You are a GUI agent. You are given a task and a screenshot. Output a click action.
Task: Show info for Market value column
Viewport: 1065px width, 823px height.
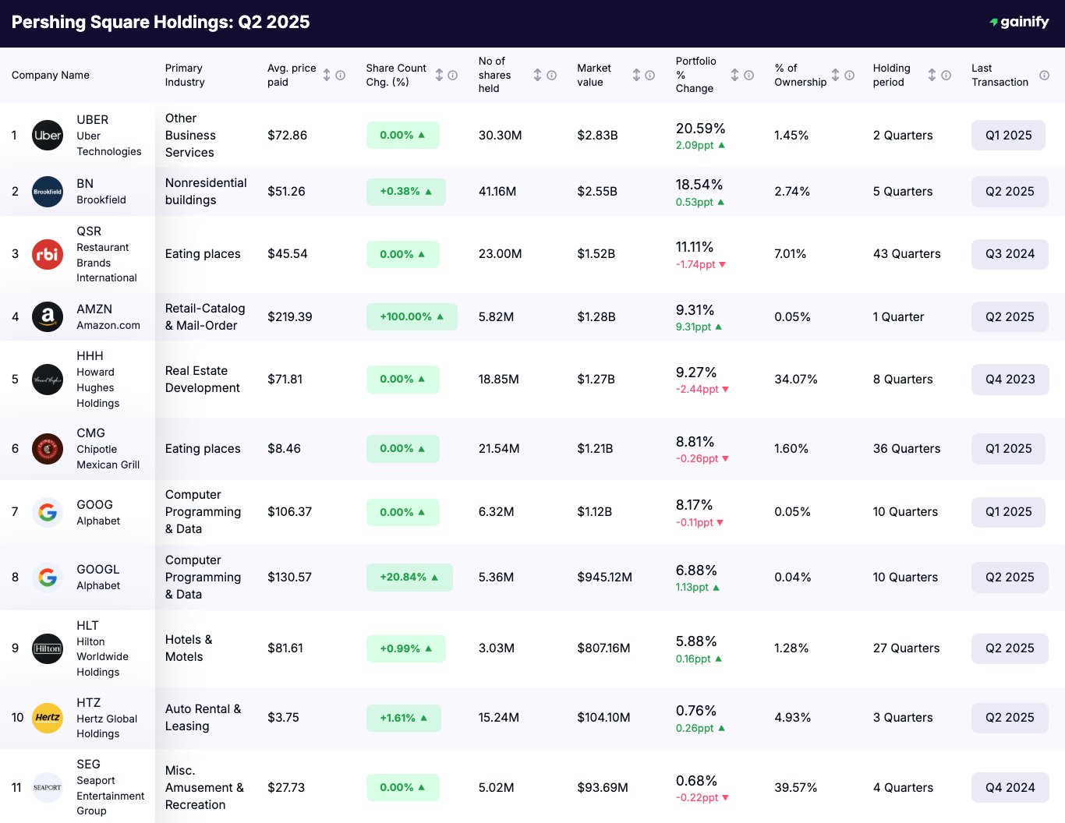(649, 76)
